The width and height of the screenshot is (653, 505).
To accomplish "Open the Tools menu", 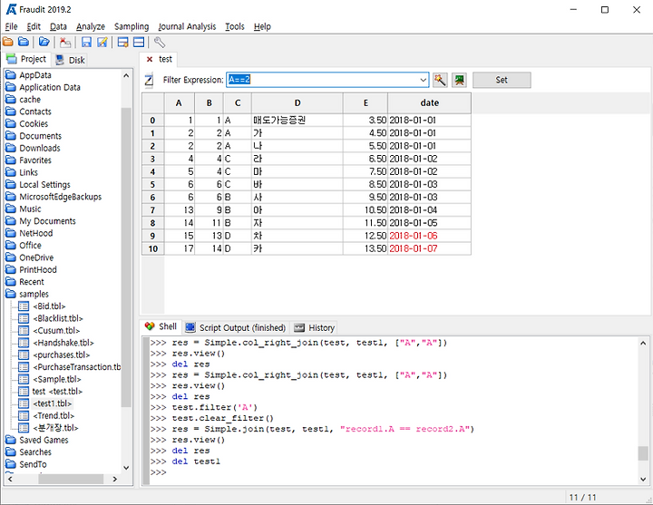I will pos(235,26).
